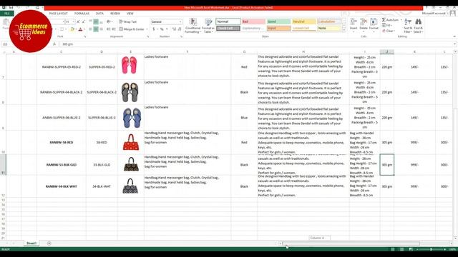Open Format as Table menu

208,26
